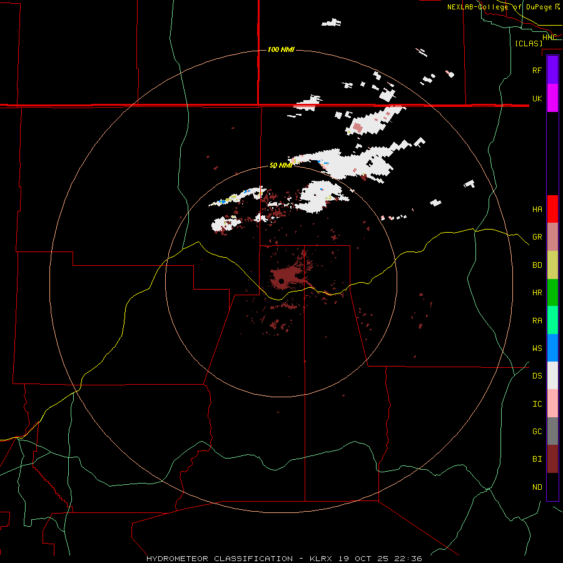Click the 'RF' legend label text
Screen dimensions: 563x563
pyautogui.click(x=537, y=70)
